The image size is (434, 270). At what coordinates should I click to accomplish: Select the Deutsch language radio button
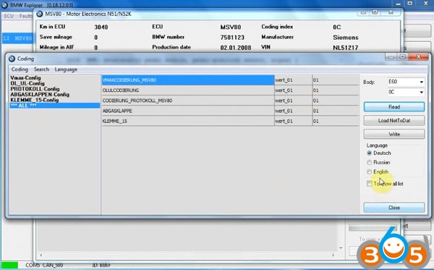tap(369, 153)
